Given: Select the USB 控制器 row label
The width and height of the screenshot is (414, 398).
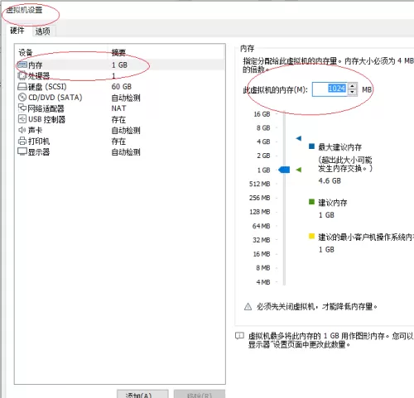Looking at the screenshot, I should pos(46,119).
